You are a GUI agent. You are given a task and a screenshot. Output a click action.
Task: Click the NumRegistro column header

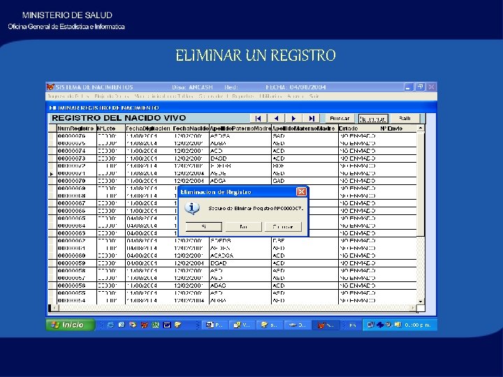[x=77, y=128]
